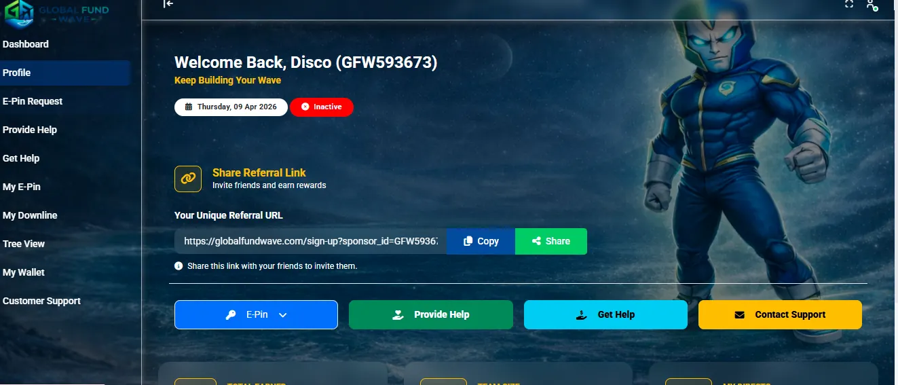This screenshot has width=898, height=385.
Task: Click the Global Fund Wave logo
Action: 56,14
